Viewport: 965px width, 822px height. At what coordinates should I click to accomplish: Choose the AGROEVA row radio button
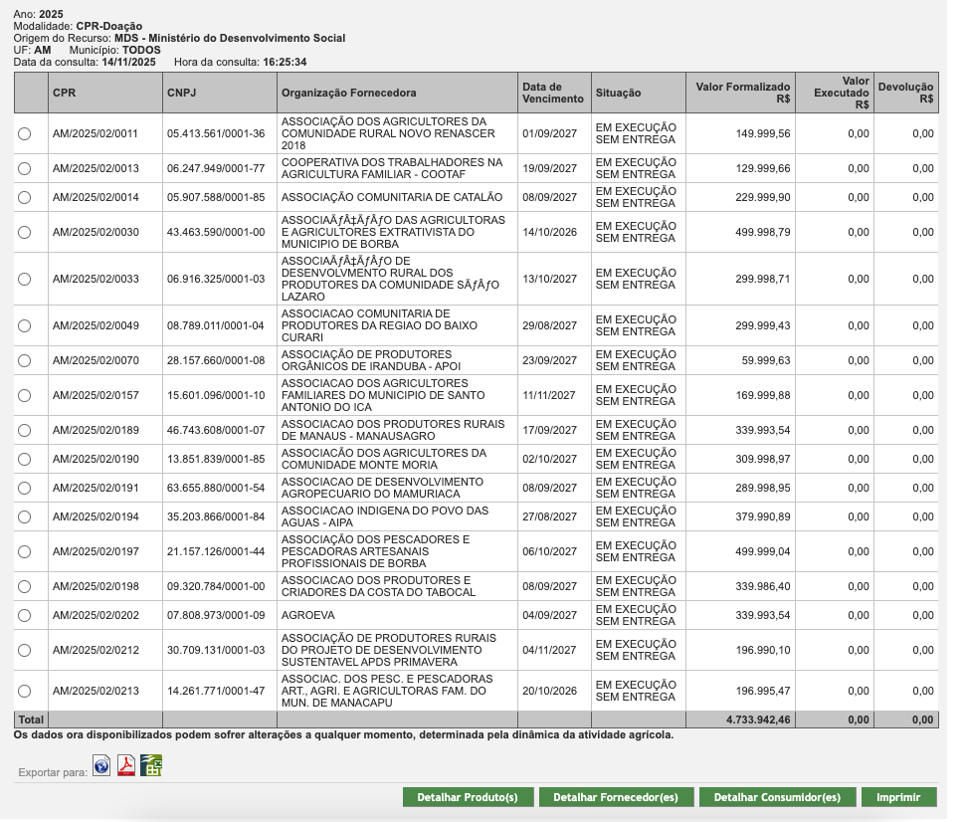coord(25,615)
